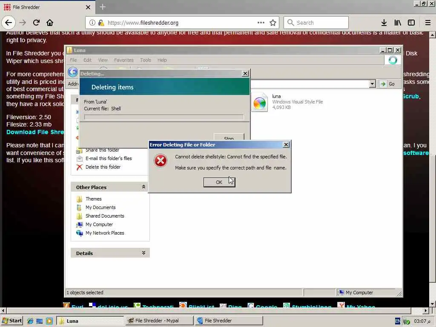Viewport: 436px width, 327px height.
Task: Switch to File Shredder - Mypal taskbar button
Action: (159, 321)
